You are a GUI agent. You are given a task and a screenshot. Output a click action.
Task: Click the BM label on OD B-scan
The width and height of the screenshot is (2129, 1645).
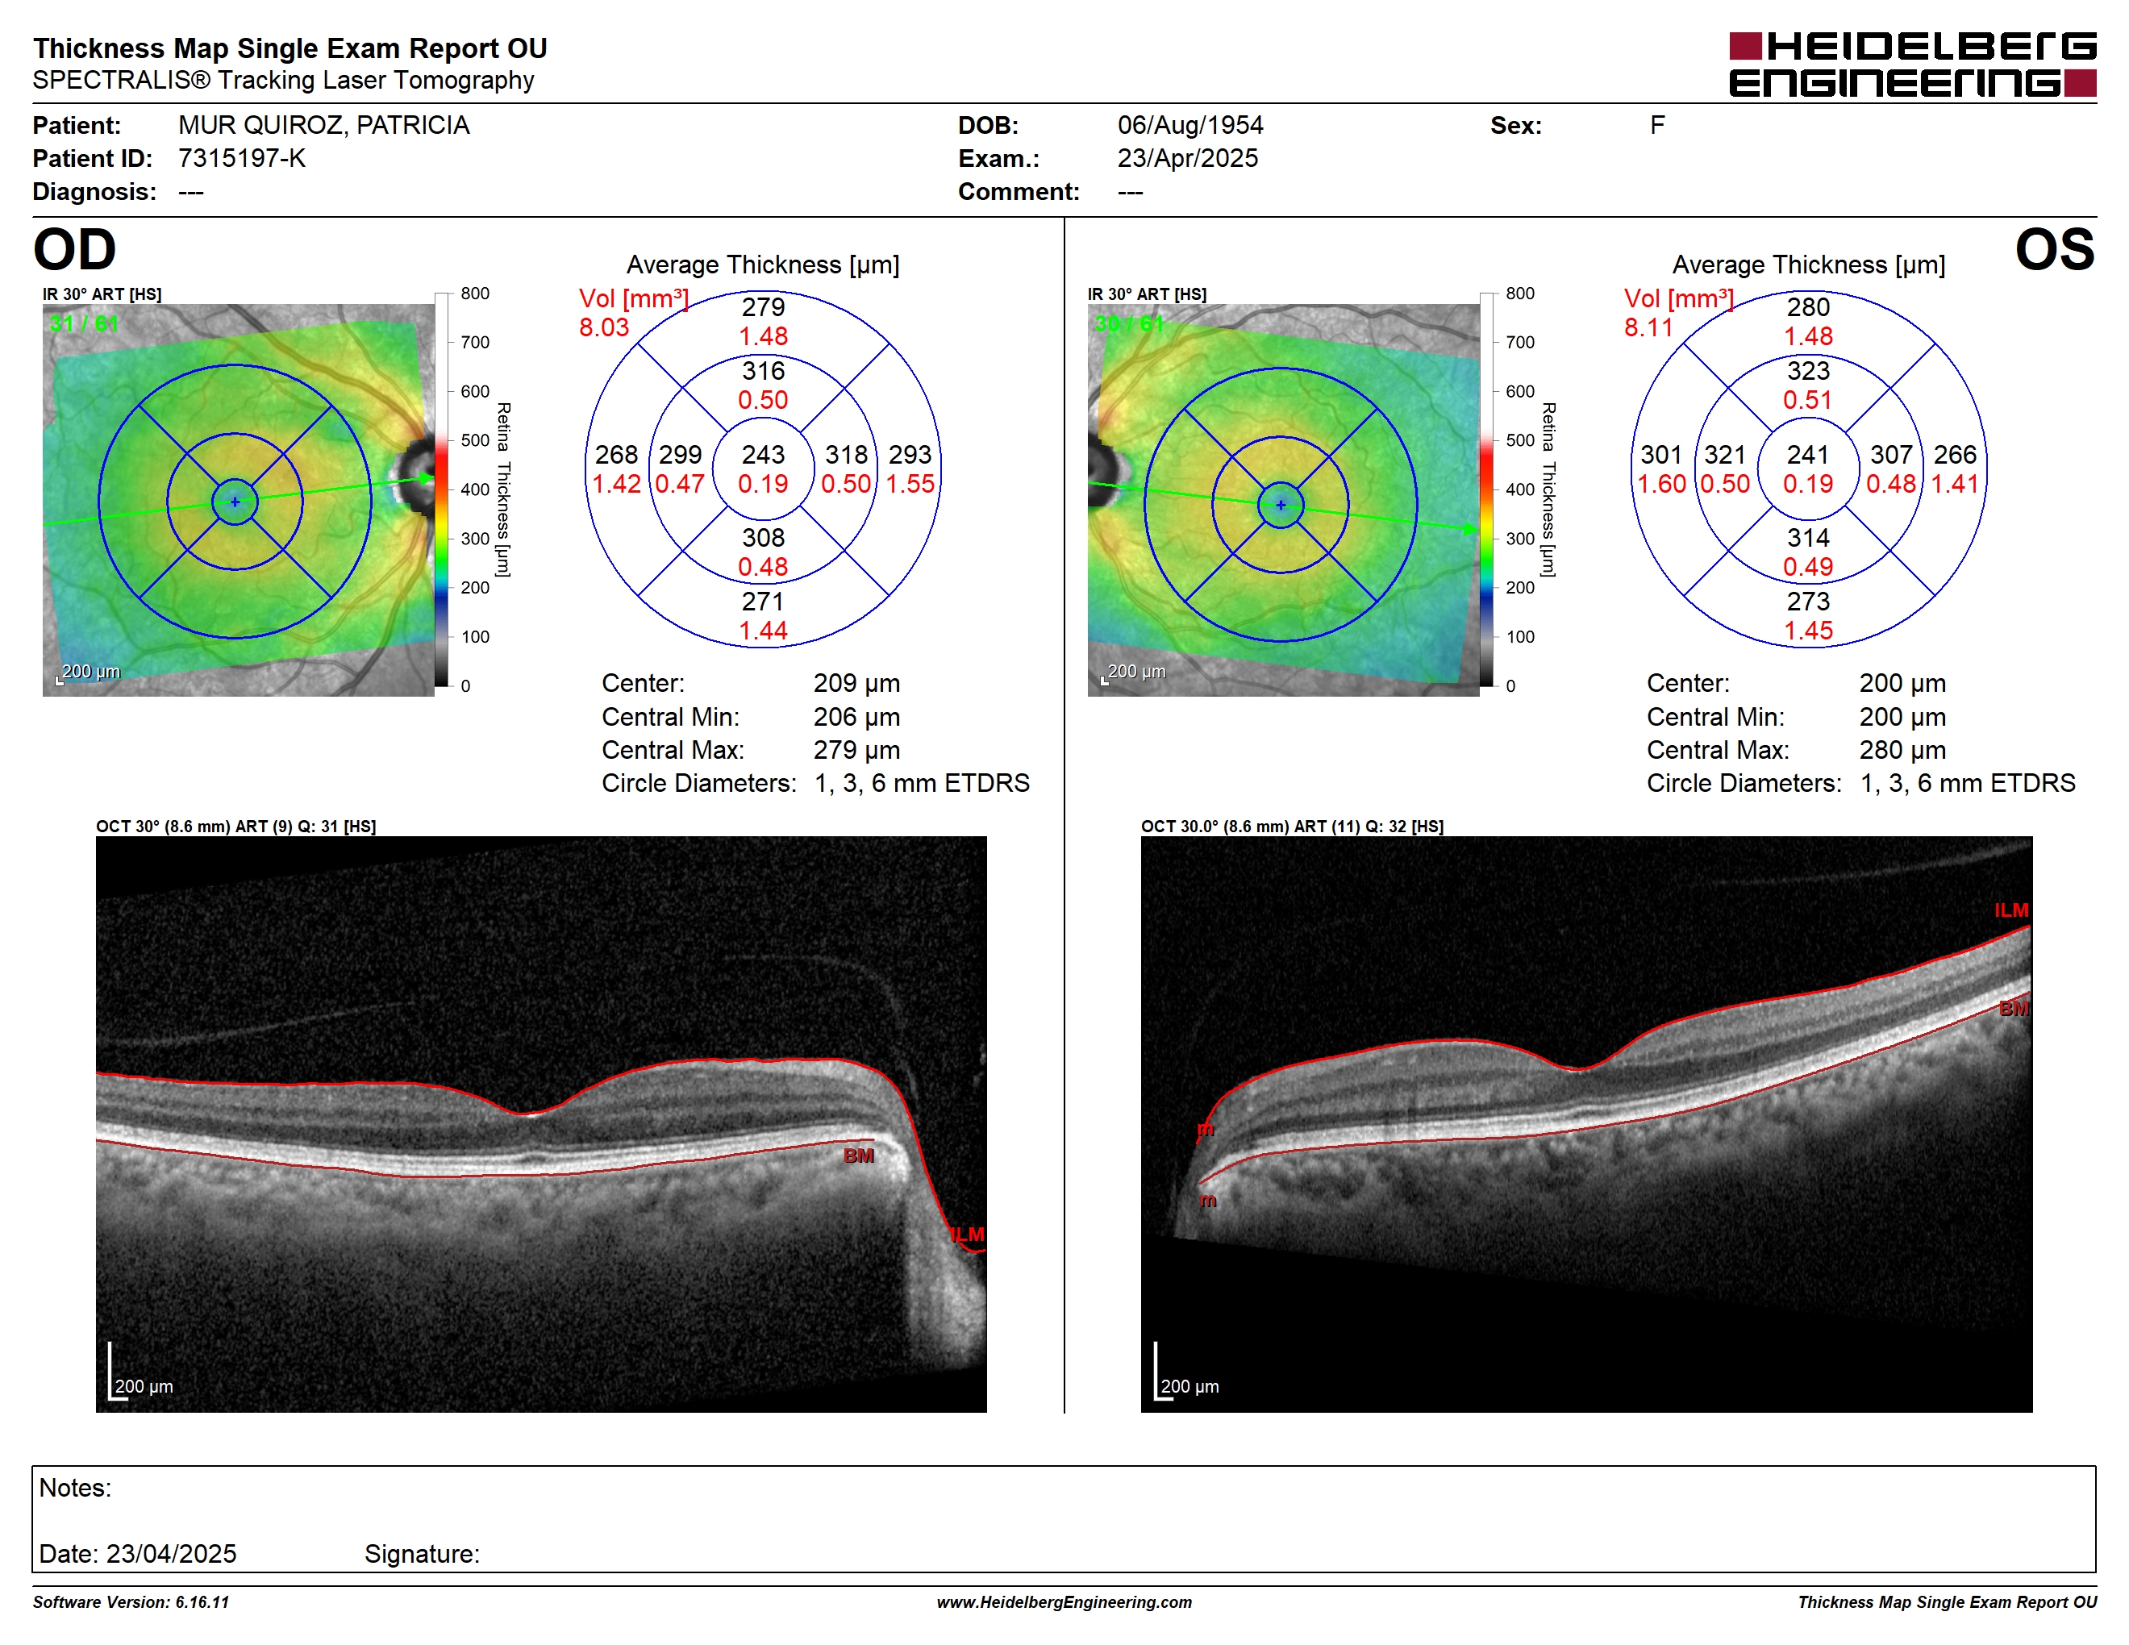pyautogui.click(x=859, y=1156)
